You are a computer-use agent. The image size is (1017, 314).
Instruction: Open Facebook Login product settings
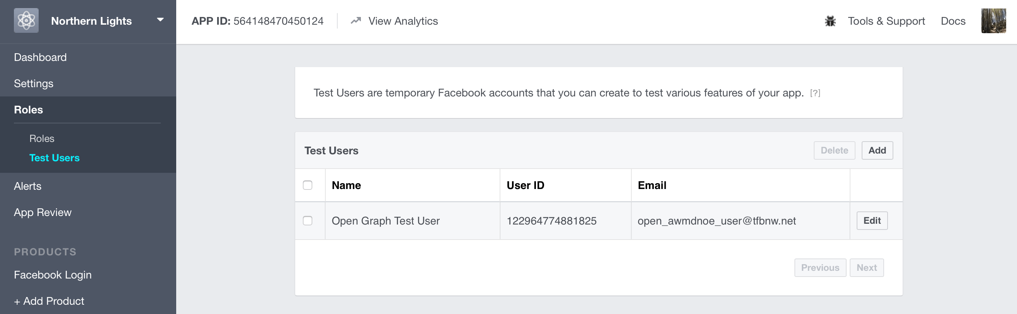(x=53, y=275)
